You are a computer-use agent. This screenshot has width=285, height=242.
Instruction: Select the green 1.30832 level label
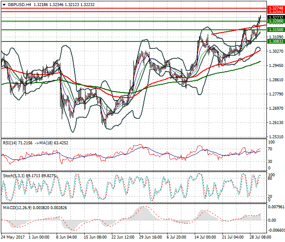276,41
